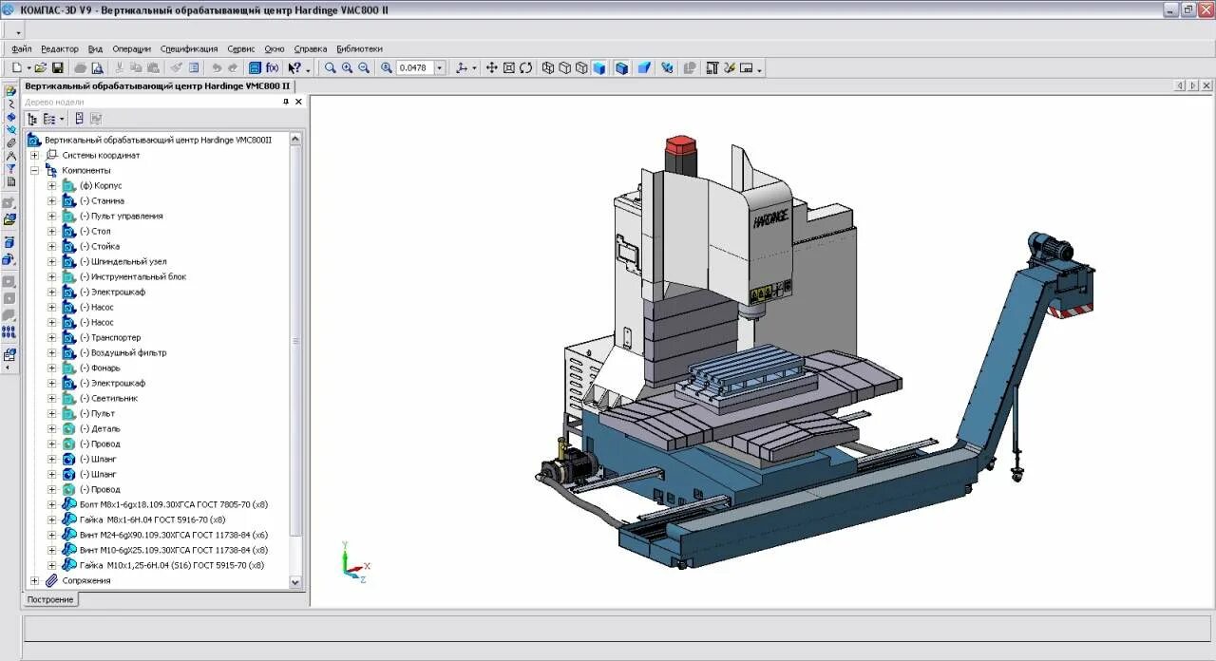The height and width of the screenshot is (661, 1216).
Task: Click the model tree scrollbar down arrow
Action: tap(294, 581)
